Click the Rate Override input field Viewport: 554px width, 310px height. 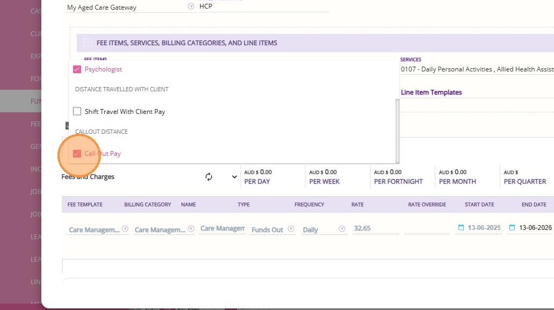click(427, 229)
